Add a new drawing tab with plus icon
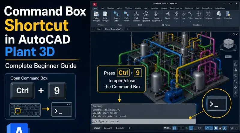240x133 pixels. (x=127, y=29)
